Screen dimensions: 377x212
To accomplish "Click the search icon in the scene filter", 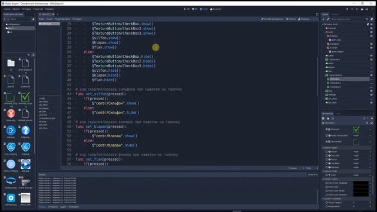I will (367, 19).
